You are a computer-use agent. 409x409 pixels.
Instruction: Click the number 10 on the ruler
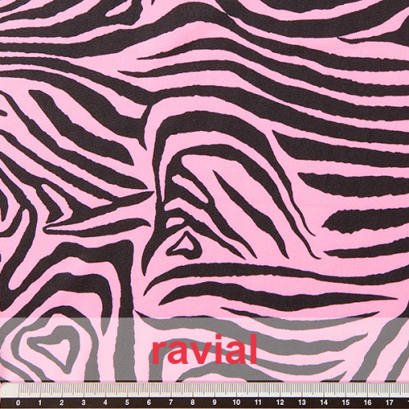pos(236,402)
